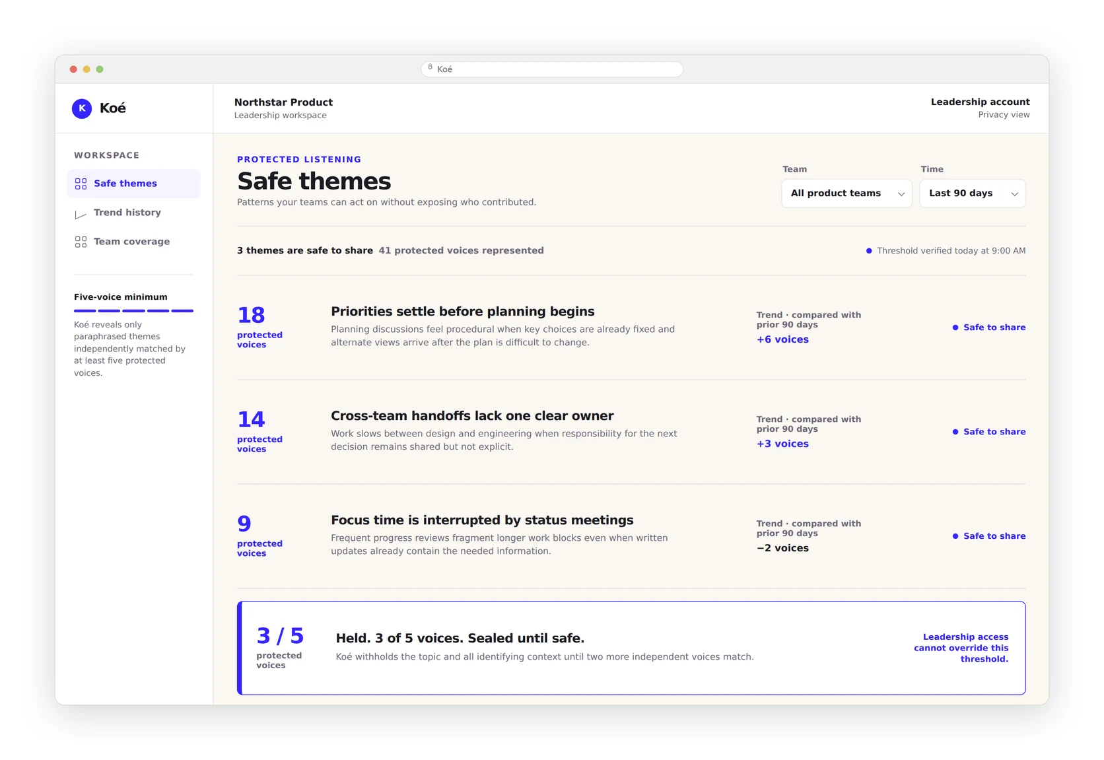
Task: Click Safe to share for Cross-team handoffs
Action: (988, 432)
